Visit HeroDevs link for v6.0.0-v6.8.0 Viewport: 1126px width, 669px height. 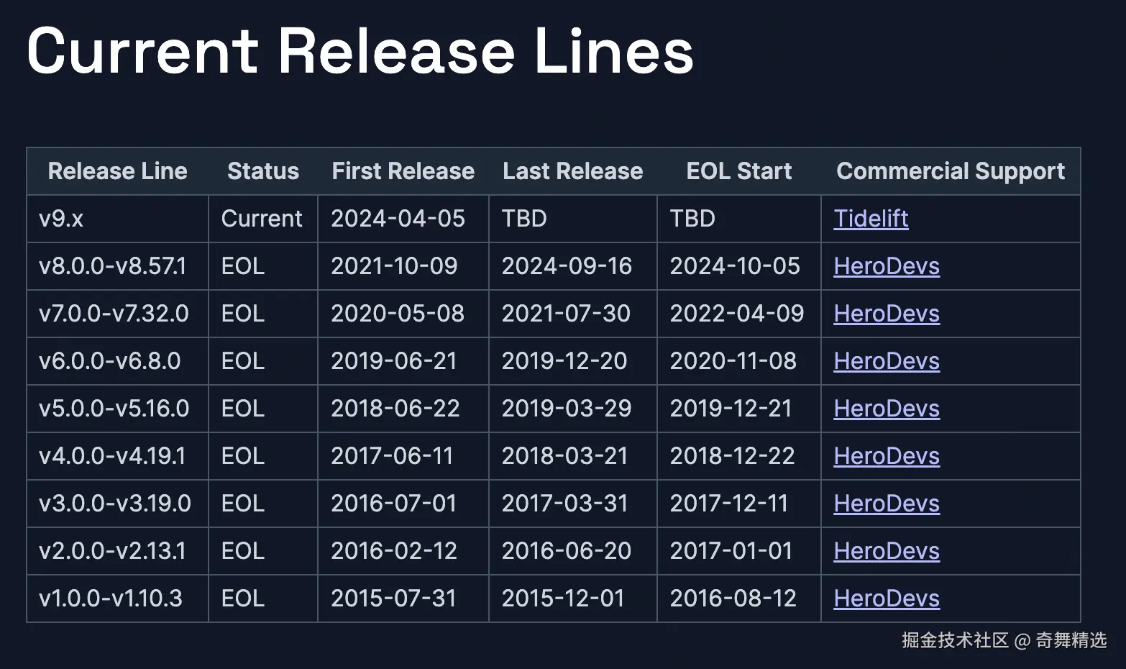click(x=887, y=361)
